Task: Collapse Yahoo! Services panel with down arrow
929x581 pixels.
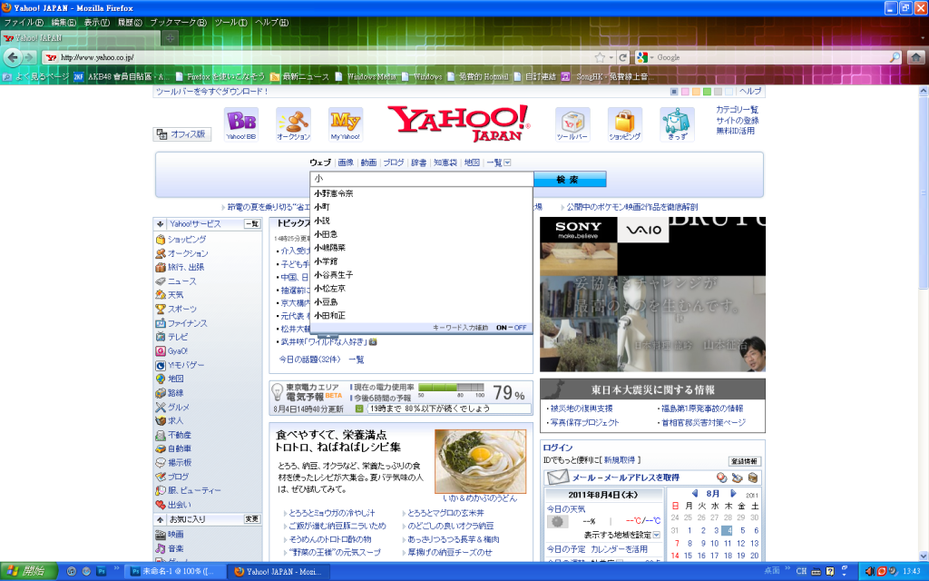Action: [160, 223]
